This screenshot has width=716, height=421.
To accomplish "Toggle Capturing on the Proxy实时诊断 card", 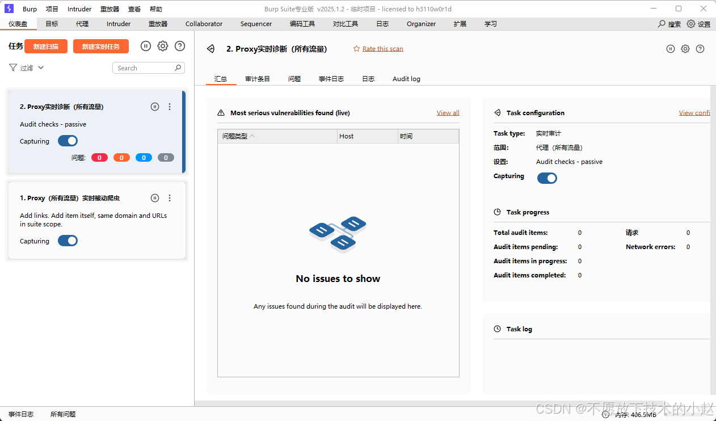I will pos(68,141).
